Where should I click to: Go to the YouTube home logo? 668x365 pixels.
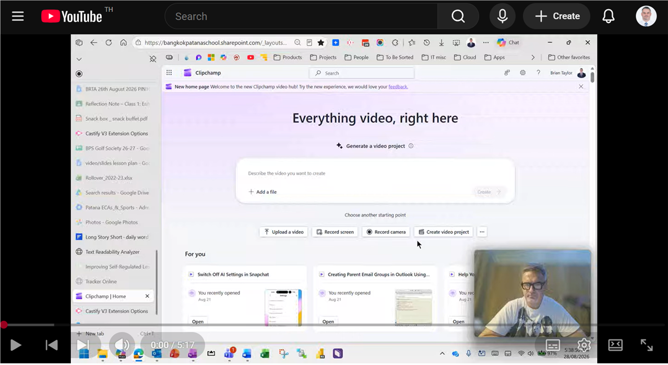point(71,17)
